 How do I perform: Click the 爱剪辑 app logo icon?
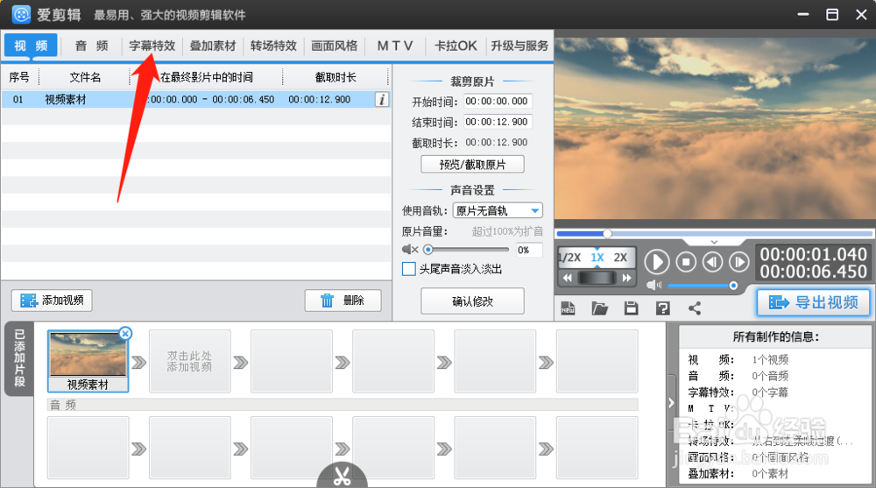(21, 15)
